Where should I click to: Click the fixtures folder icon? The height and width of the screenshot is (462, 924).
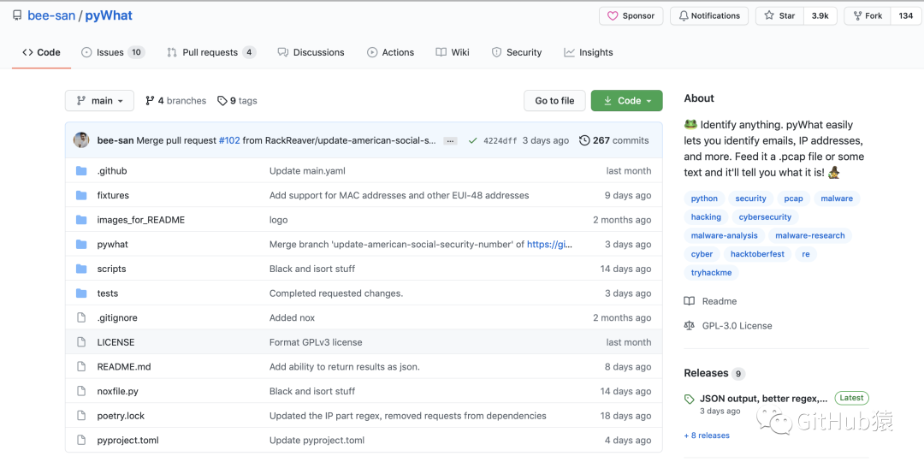(x=81, y=195)
